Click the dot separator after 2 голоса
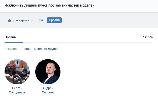The image size is (158, 103). coord(20,49)
